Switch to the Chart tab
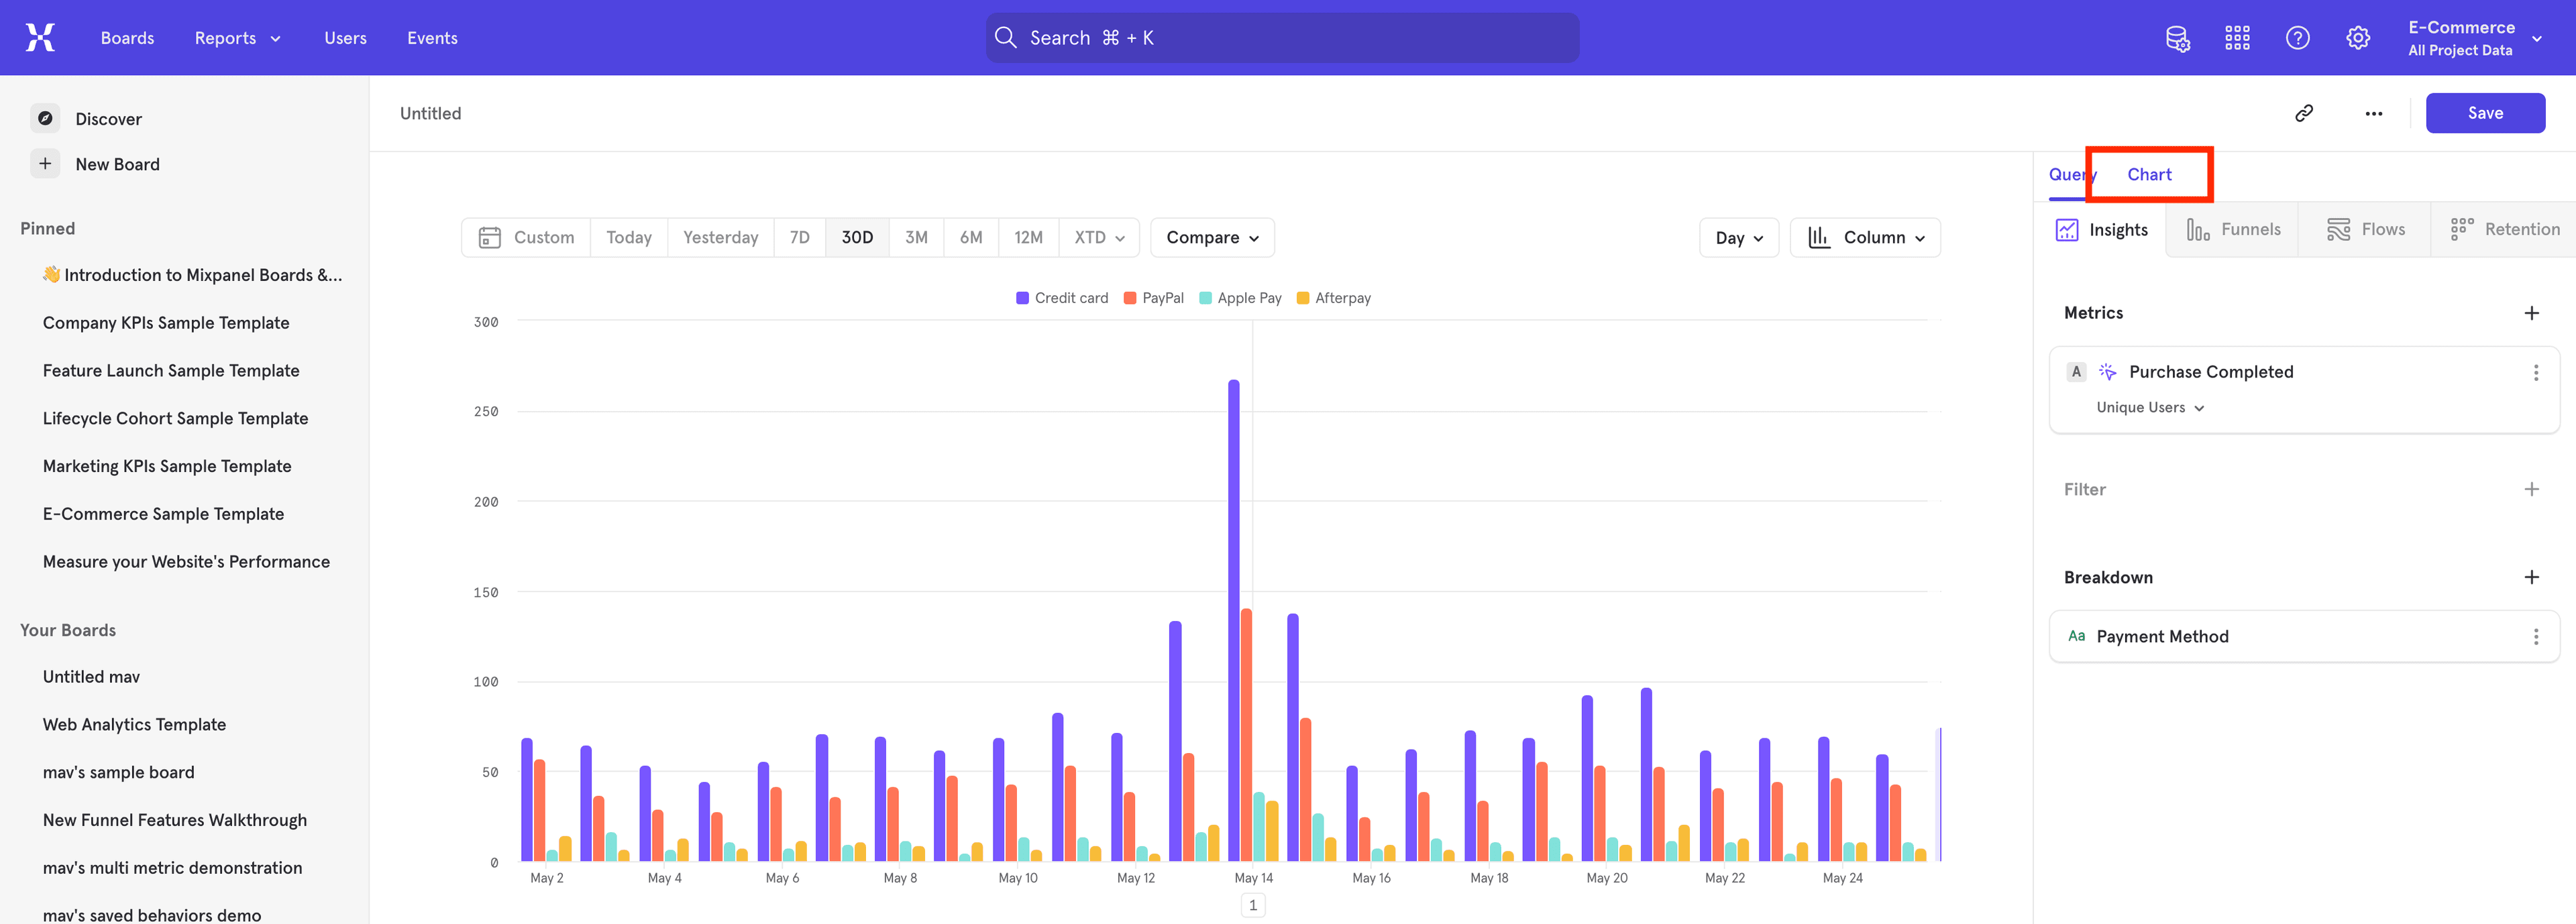 tap(2149, 174)
